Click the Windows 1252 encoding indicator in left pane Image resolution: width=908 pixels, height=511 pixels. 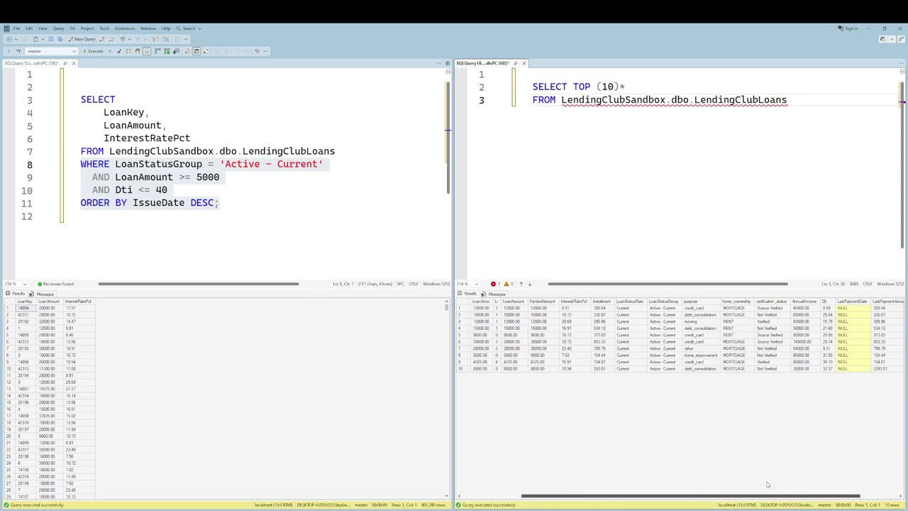pyautogui.click(x=436, y=284)
